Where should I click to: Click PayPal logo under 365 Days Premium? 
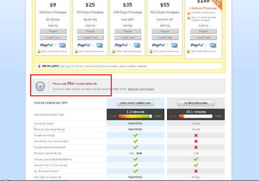click(x=159, y=45)
